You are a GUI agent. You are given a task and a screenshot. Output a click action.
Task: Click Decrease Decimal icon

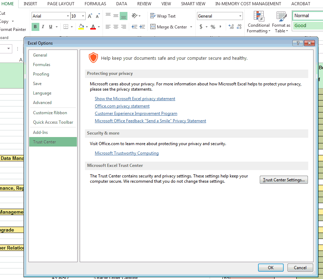[x=239, y=27]
